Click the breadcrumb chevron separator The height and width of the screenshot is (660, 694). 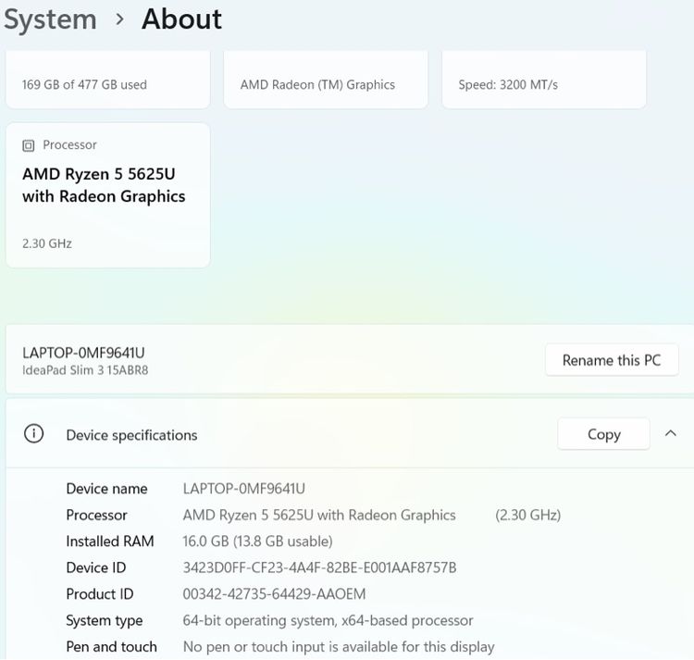tap(119, 19)
